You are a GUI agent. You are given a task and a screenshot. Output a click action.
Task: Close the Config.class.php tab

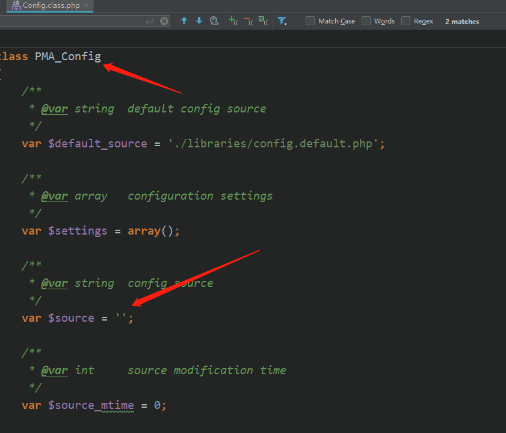86,5
